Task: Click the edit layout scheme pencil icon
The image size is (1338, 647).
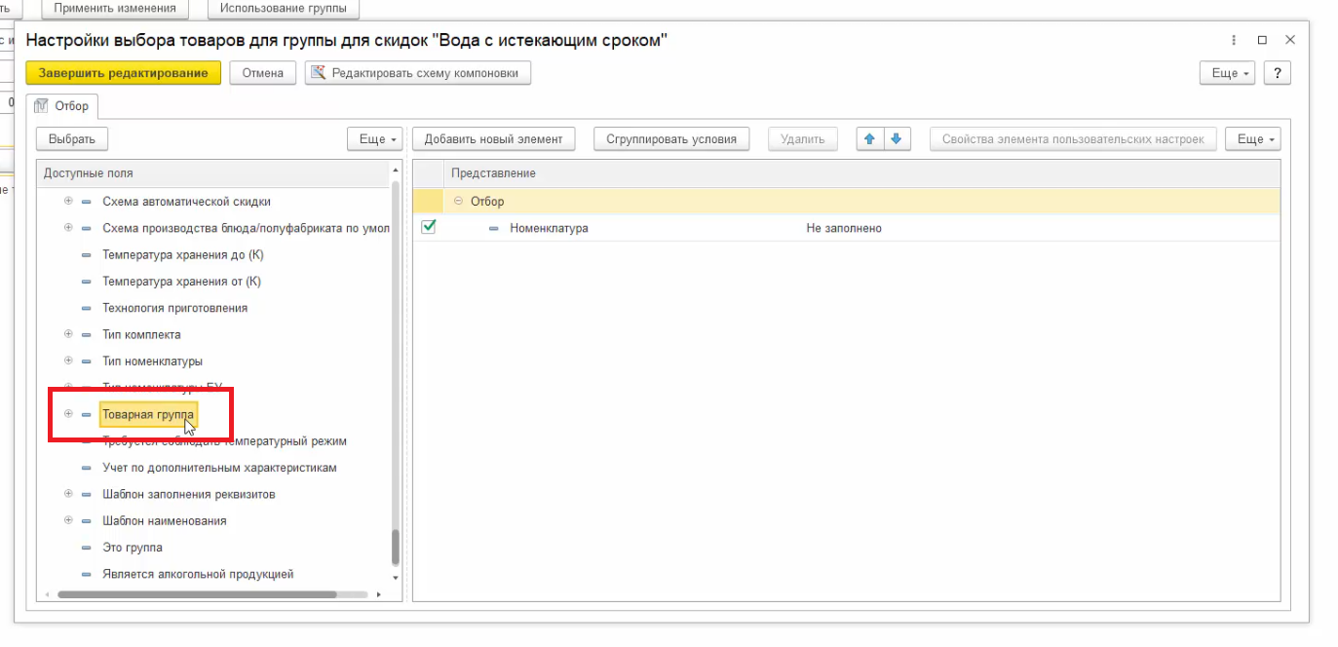Action: (x=318, y=73)
